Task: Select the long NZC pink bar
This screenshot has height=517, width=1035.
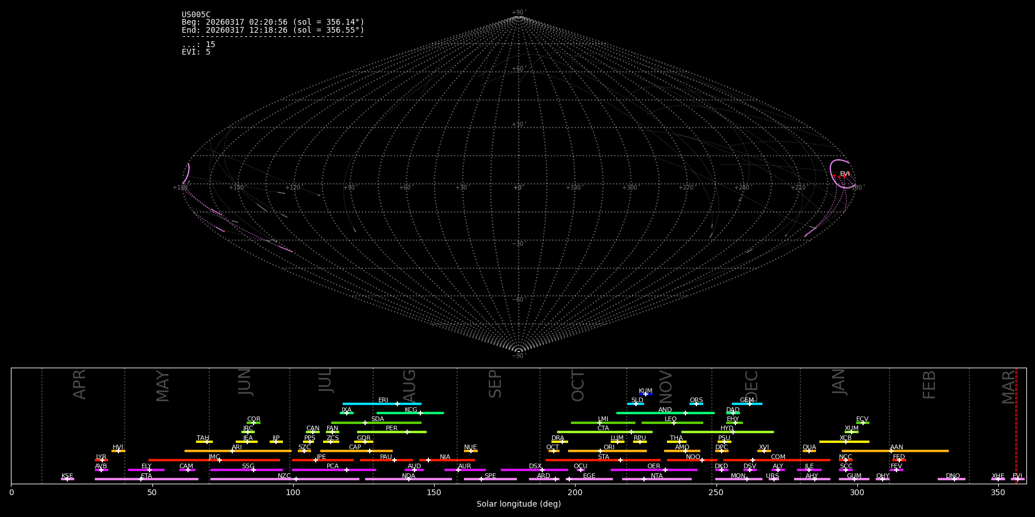Action: point(285,479)
